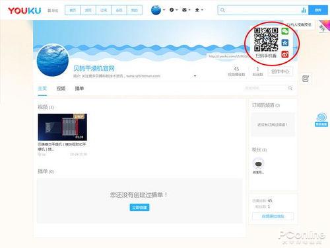330x248 pixels.
Task: Open the 会员 item in top navigation
Action: click(119, 10)
